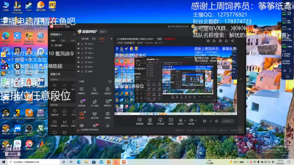Open the 弹幕秀 tool
The width and height of the screenshot is (294, 165).
107,115
